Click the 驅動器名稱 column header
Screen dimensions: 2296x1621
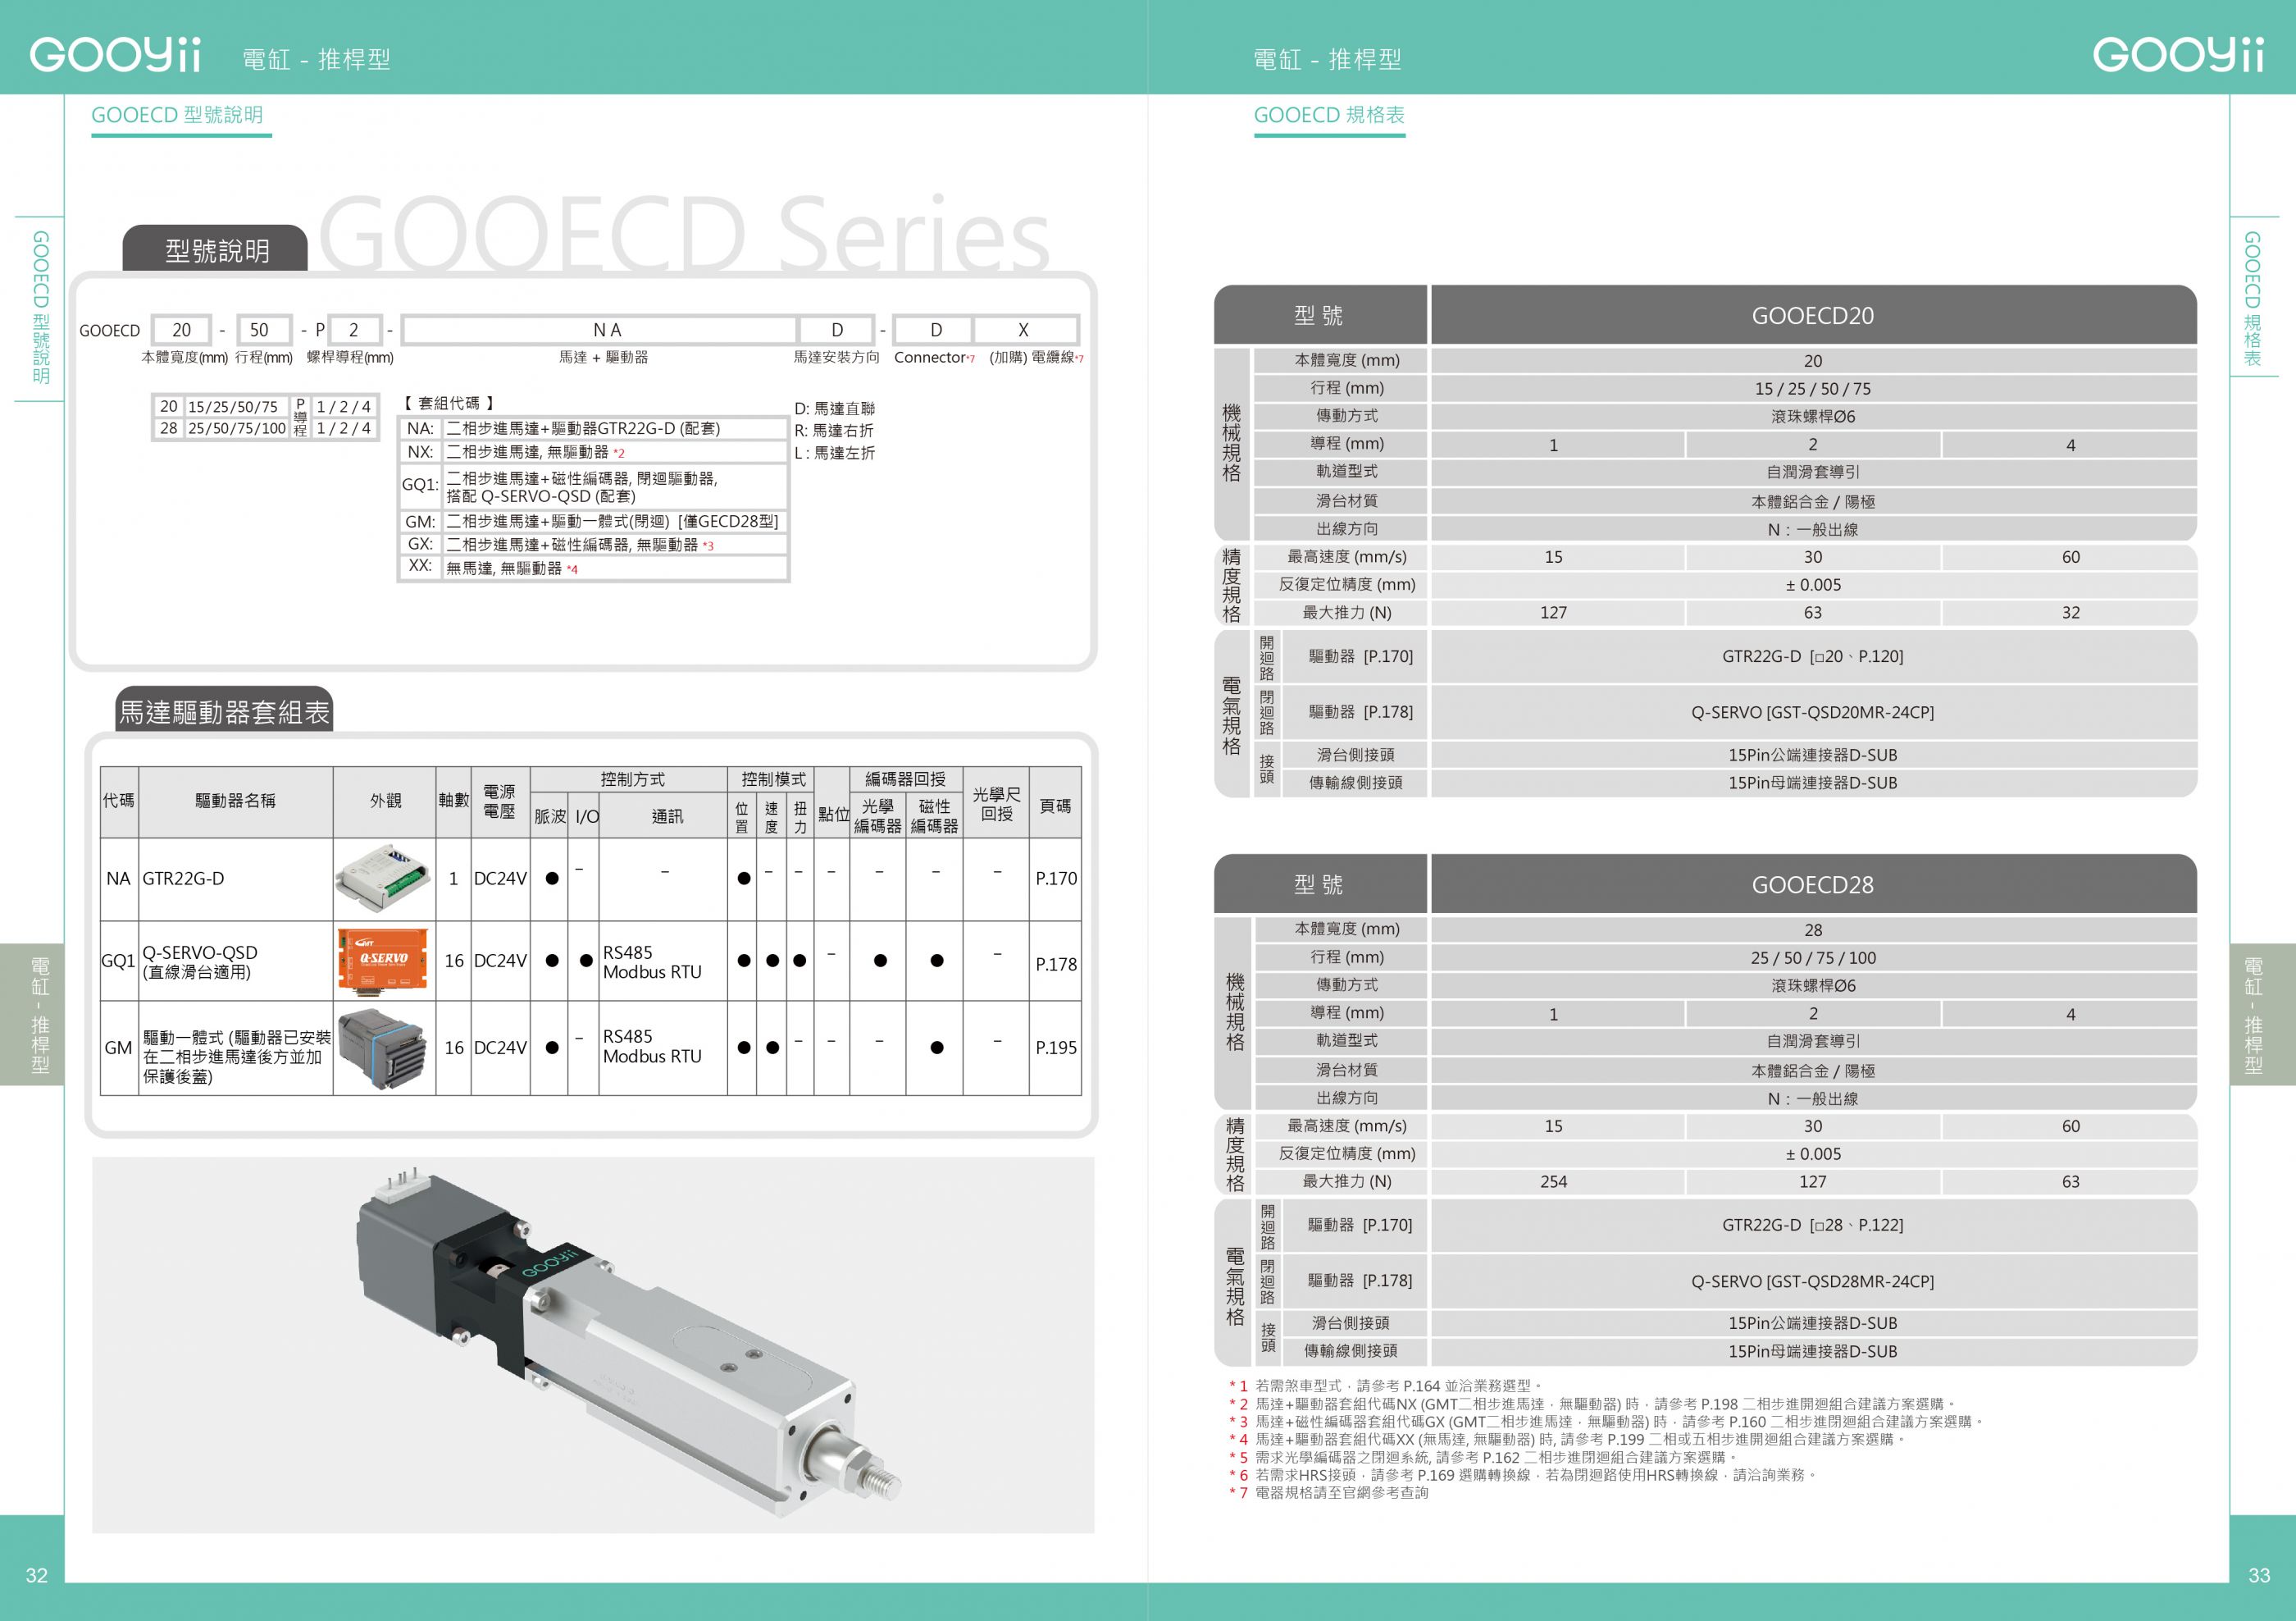tap(235, 801)
